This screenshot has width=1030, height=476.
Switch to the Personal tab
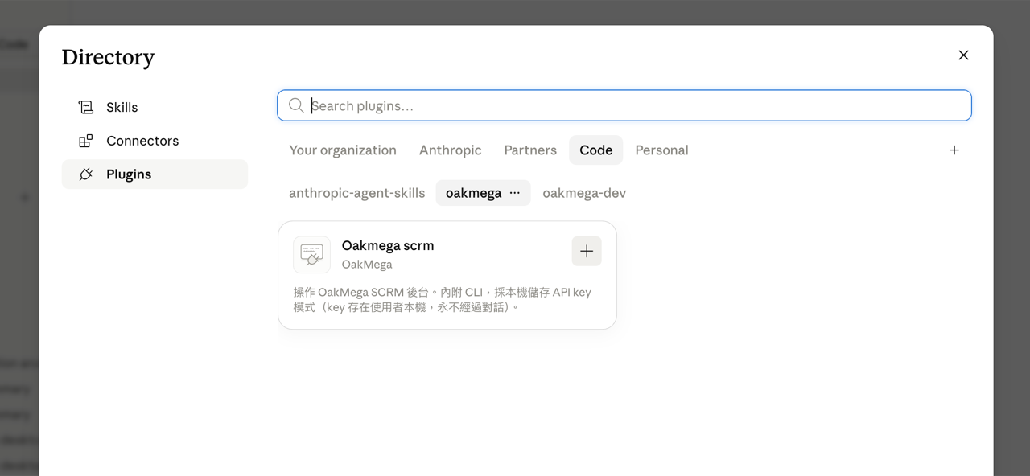click(x=661, y=150)
